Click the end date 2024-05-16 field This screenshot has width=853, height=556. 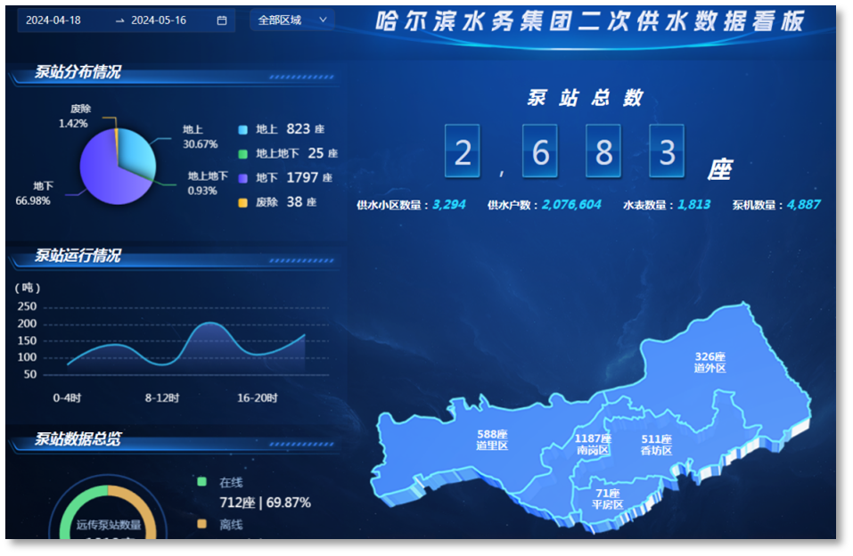click(159, 20)
